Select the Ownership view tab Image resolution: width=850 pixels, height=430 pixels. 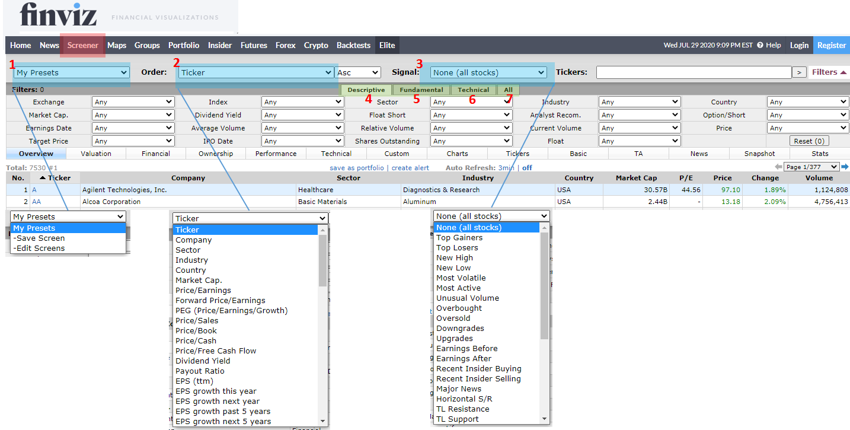[x=216, y=154]
